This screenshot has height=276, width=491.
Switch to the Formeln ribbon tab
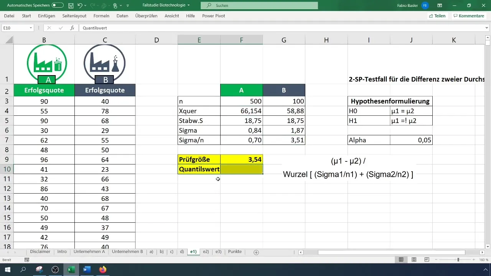101,16
